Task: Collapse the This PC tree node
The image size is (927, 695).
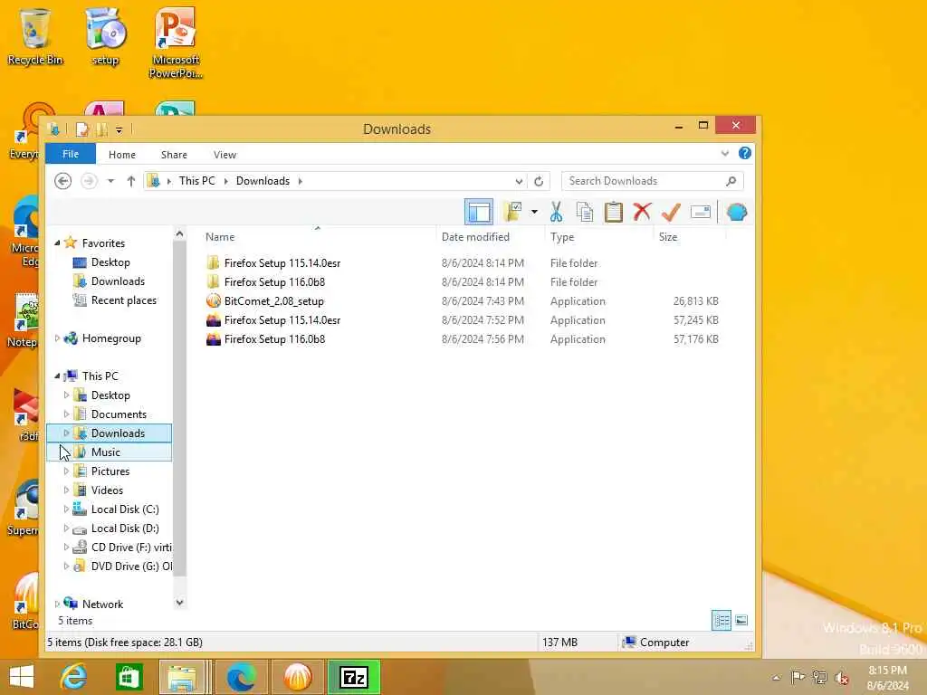Action: point(57,376)
